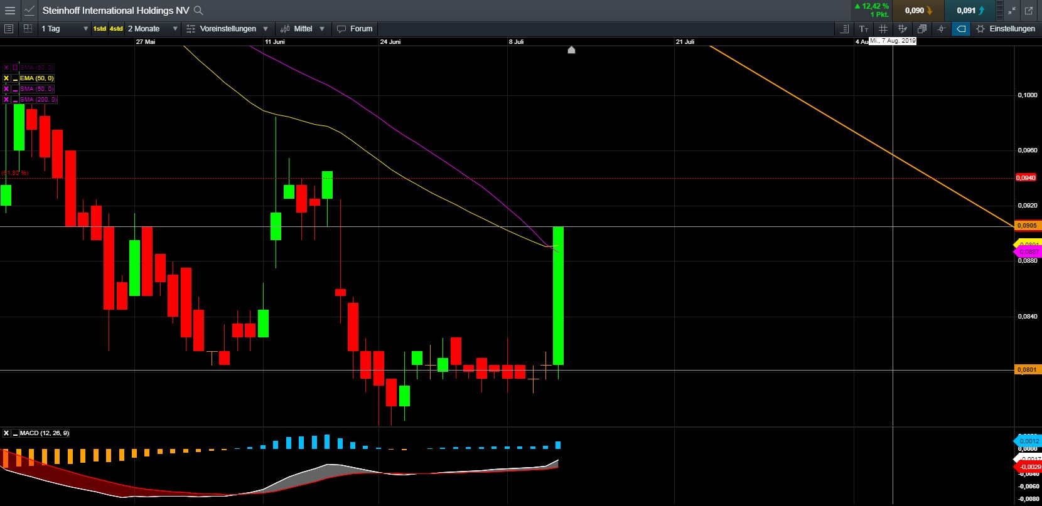Click the 8 Juli date axis label
The image size is (1042, 506).
pos(516,42)
